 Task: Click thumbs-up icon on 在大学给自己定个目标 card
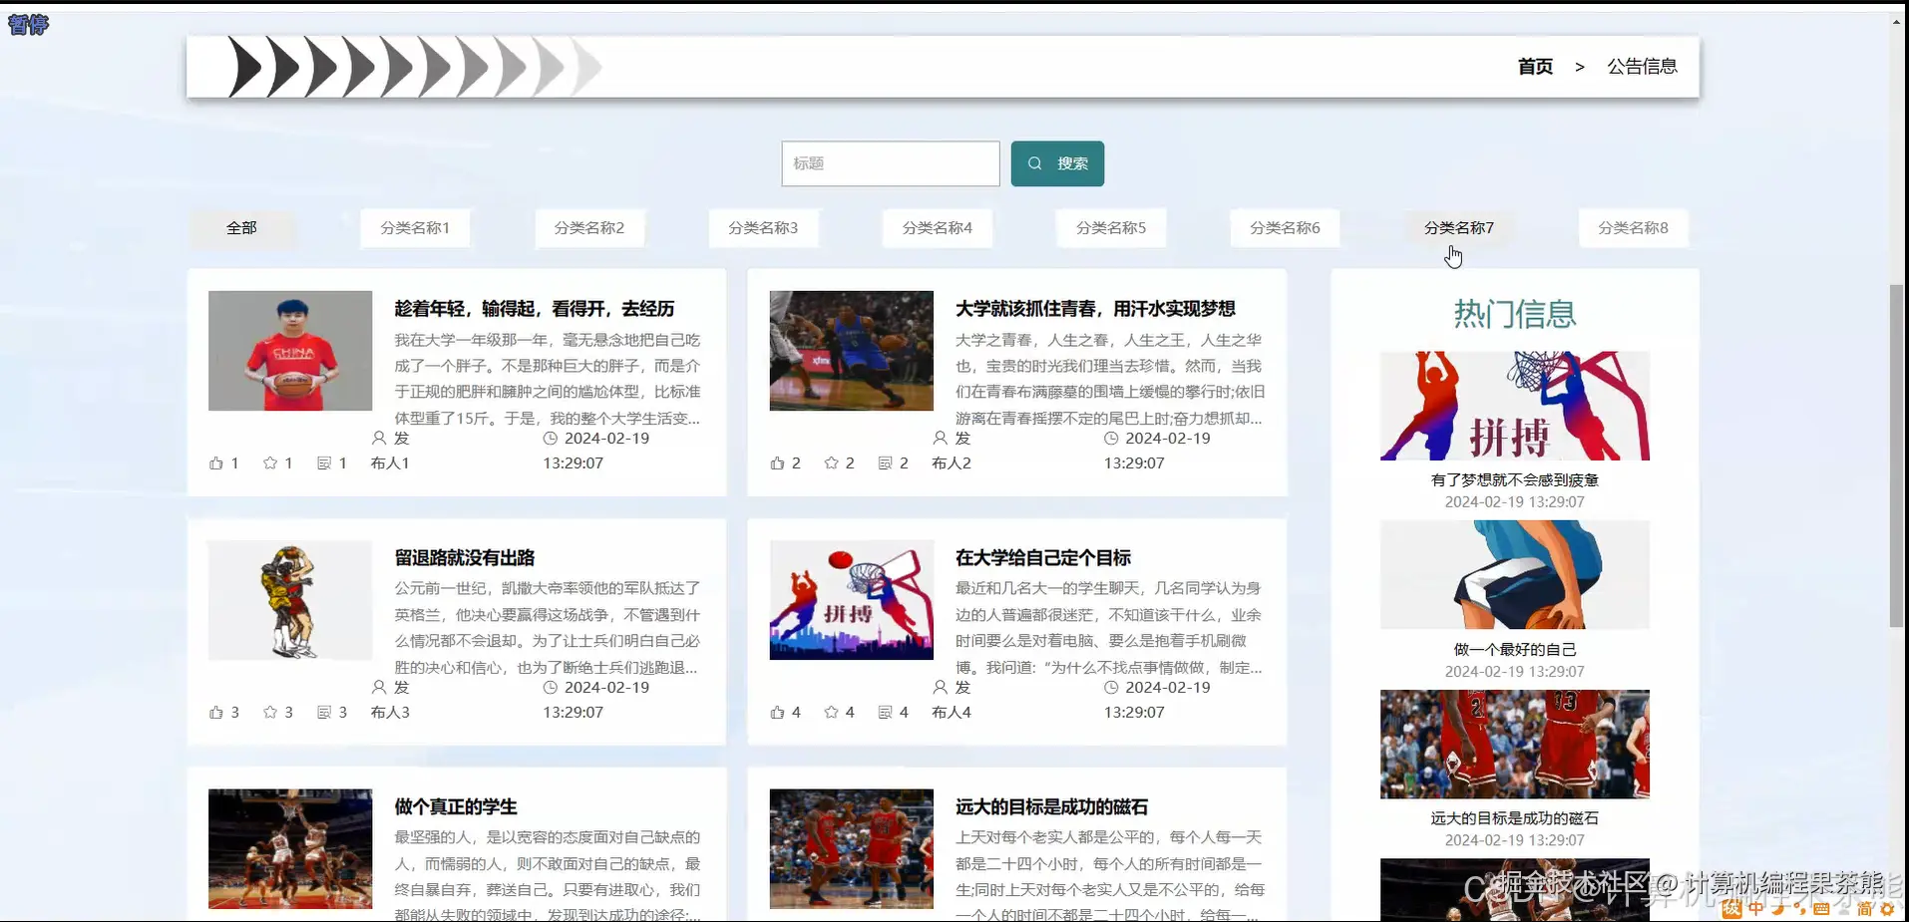(x=778, y=713)
